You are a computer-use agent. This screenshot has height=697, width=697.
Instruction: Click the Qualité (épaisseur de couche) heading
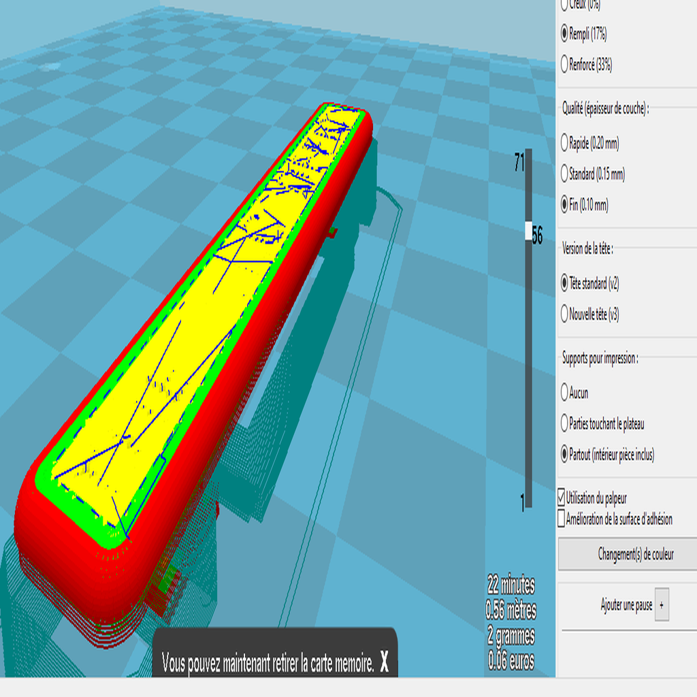pos(605,108)
